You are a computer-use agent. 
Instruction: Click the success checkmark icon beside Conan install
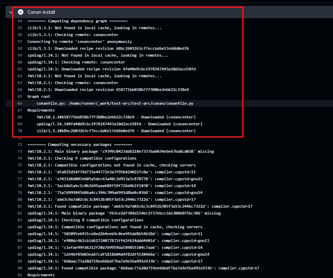21,12
